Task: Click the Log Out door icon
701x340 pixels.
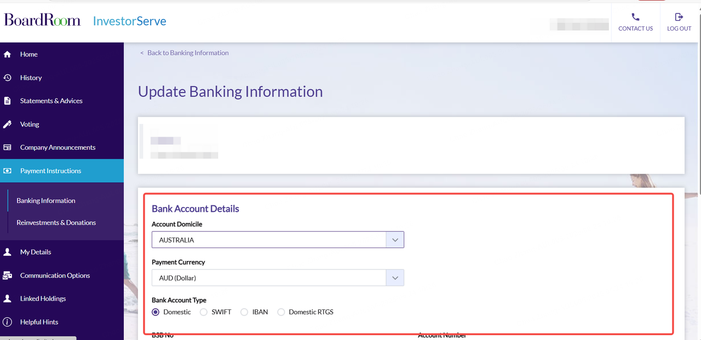Action: click(x=679, y=17)
